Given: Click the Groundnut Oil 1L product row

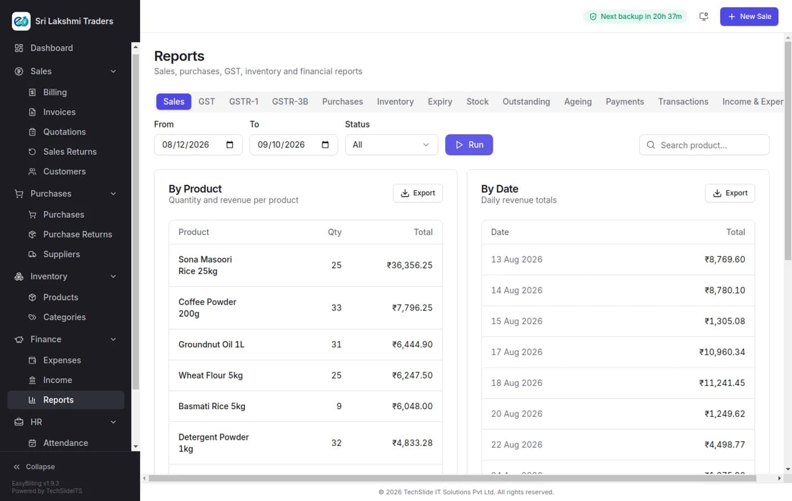Looking at the screenshot, I should [306, 345].
